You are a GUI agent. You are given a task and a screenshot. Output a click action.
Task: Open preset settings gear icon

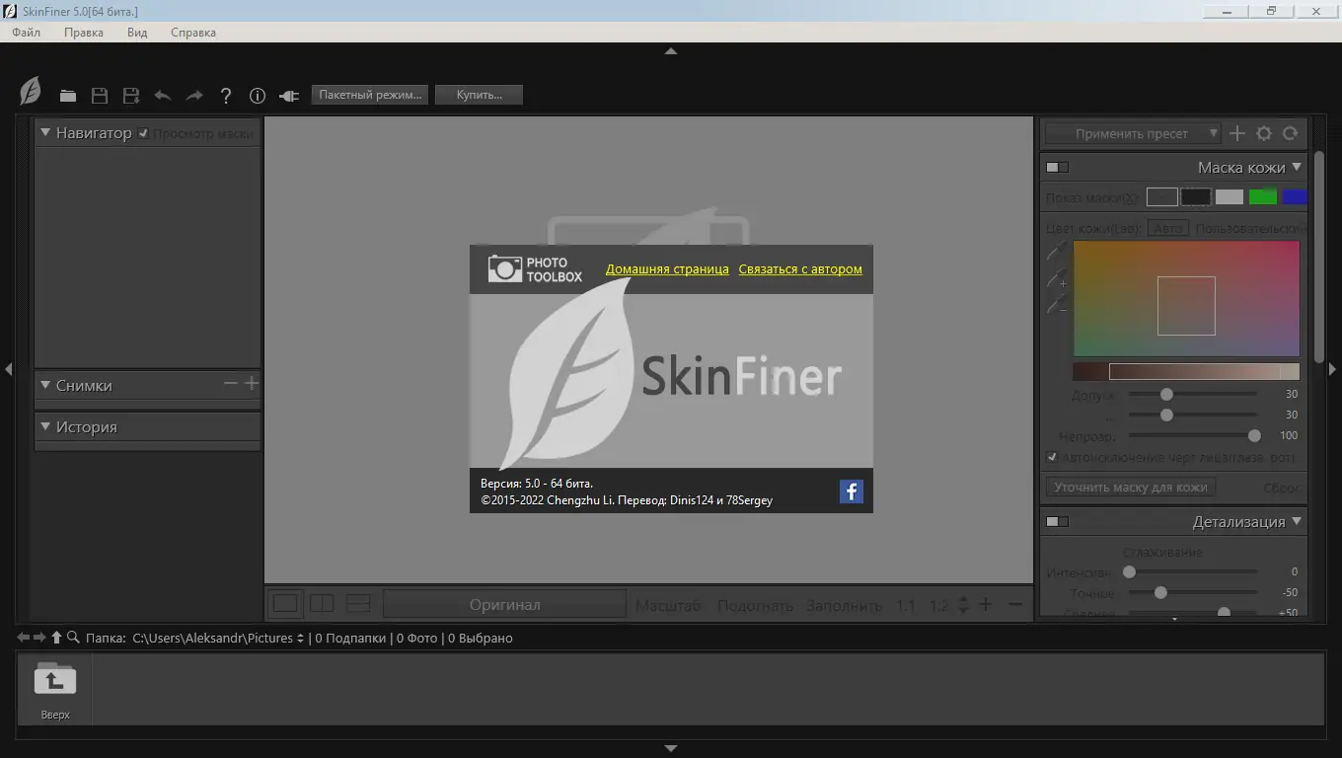[1264, 133]
